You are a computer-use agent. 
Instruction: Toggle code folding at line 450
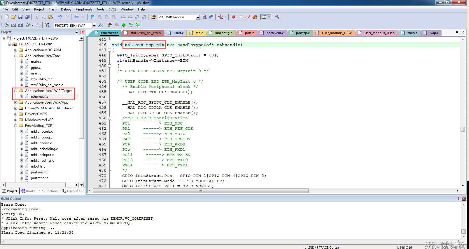[x=110, y=66]
